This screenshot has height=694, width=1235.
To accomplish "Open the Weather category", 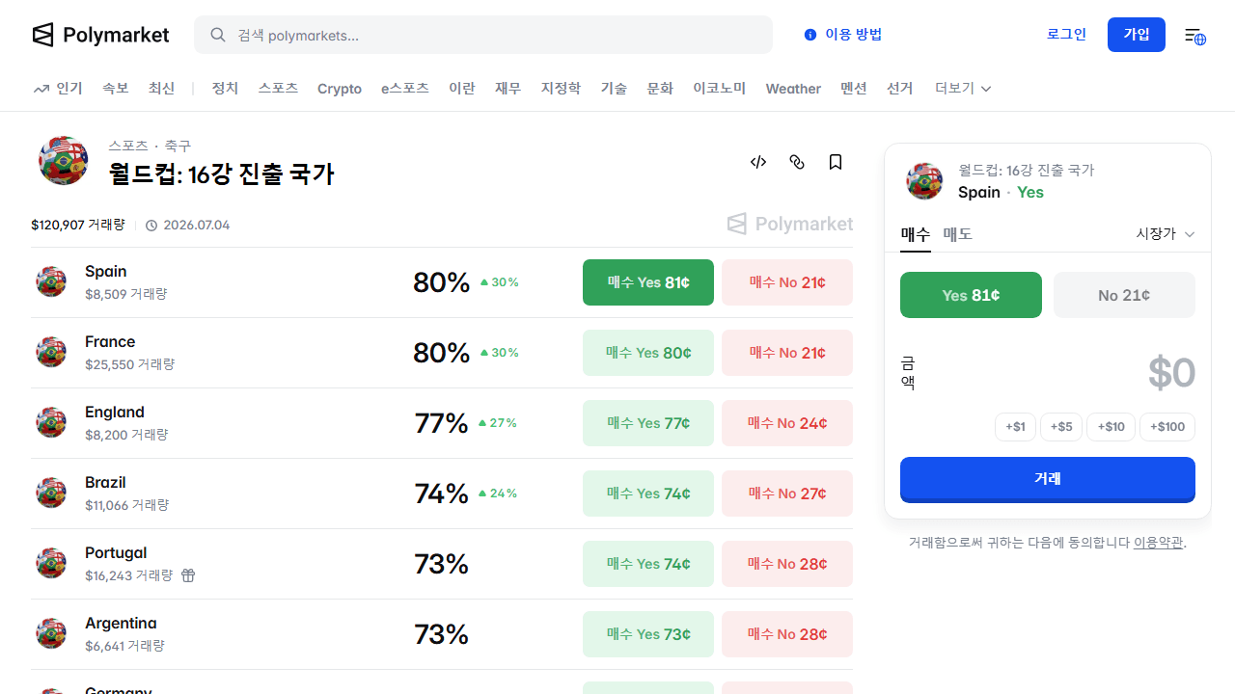I will coord(793,89).
